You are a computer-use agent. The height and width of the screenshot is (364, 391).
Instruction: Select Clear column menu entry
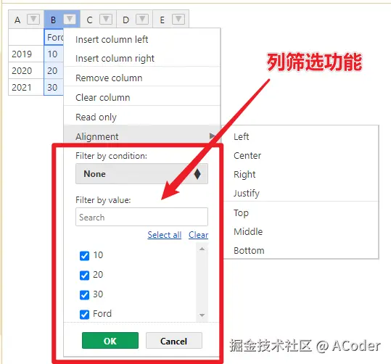[142, 97]
